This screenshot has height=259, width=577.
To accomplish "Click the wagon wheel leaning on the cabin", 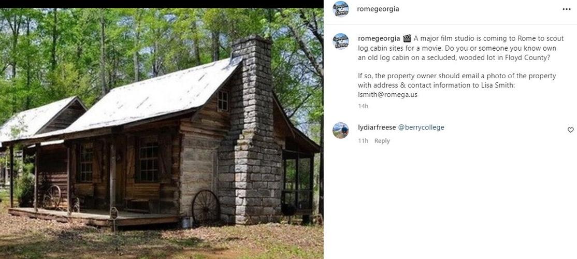I will 206,208.
